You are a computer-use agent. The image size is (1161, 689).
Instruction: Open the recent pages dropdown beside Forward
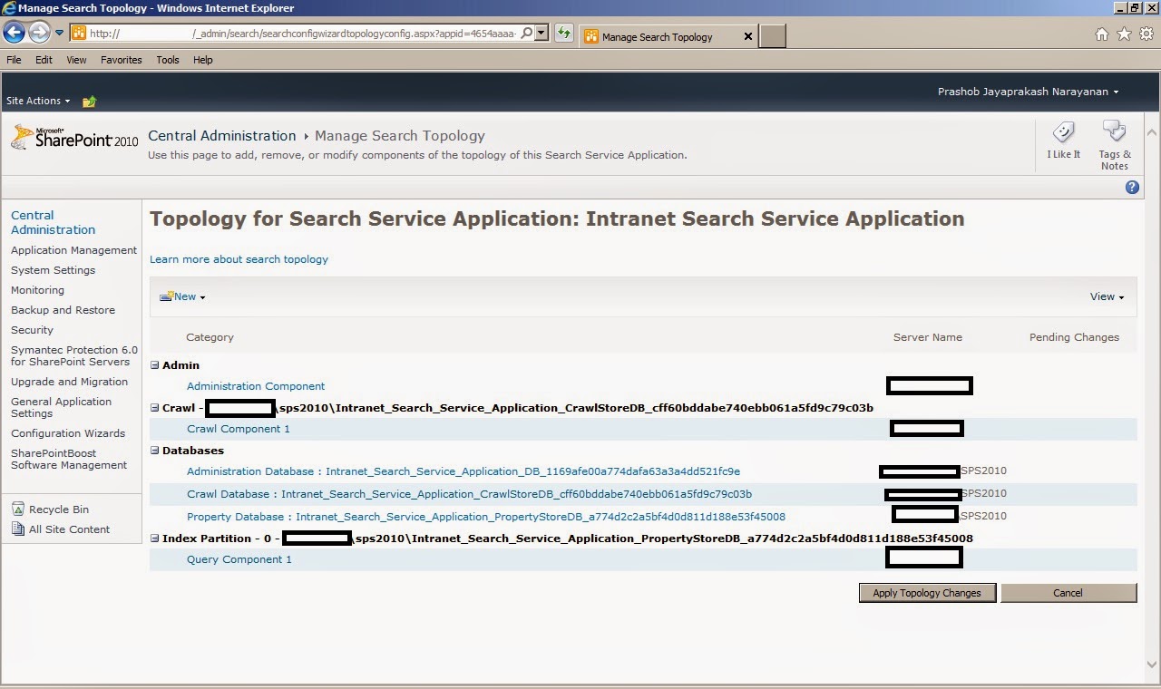coord(60,34)
